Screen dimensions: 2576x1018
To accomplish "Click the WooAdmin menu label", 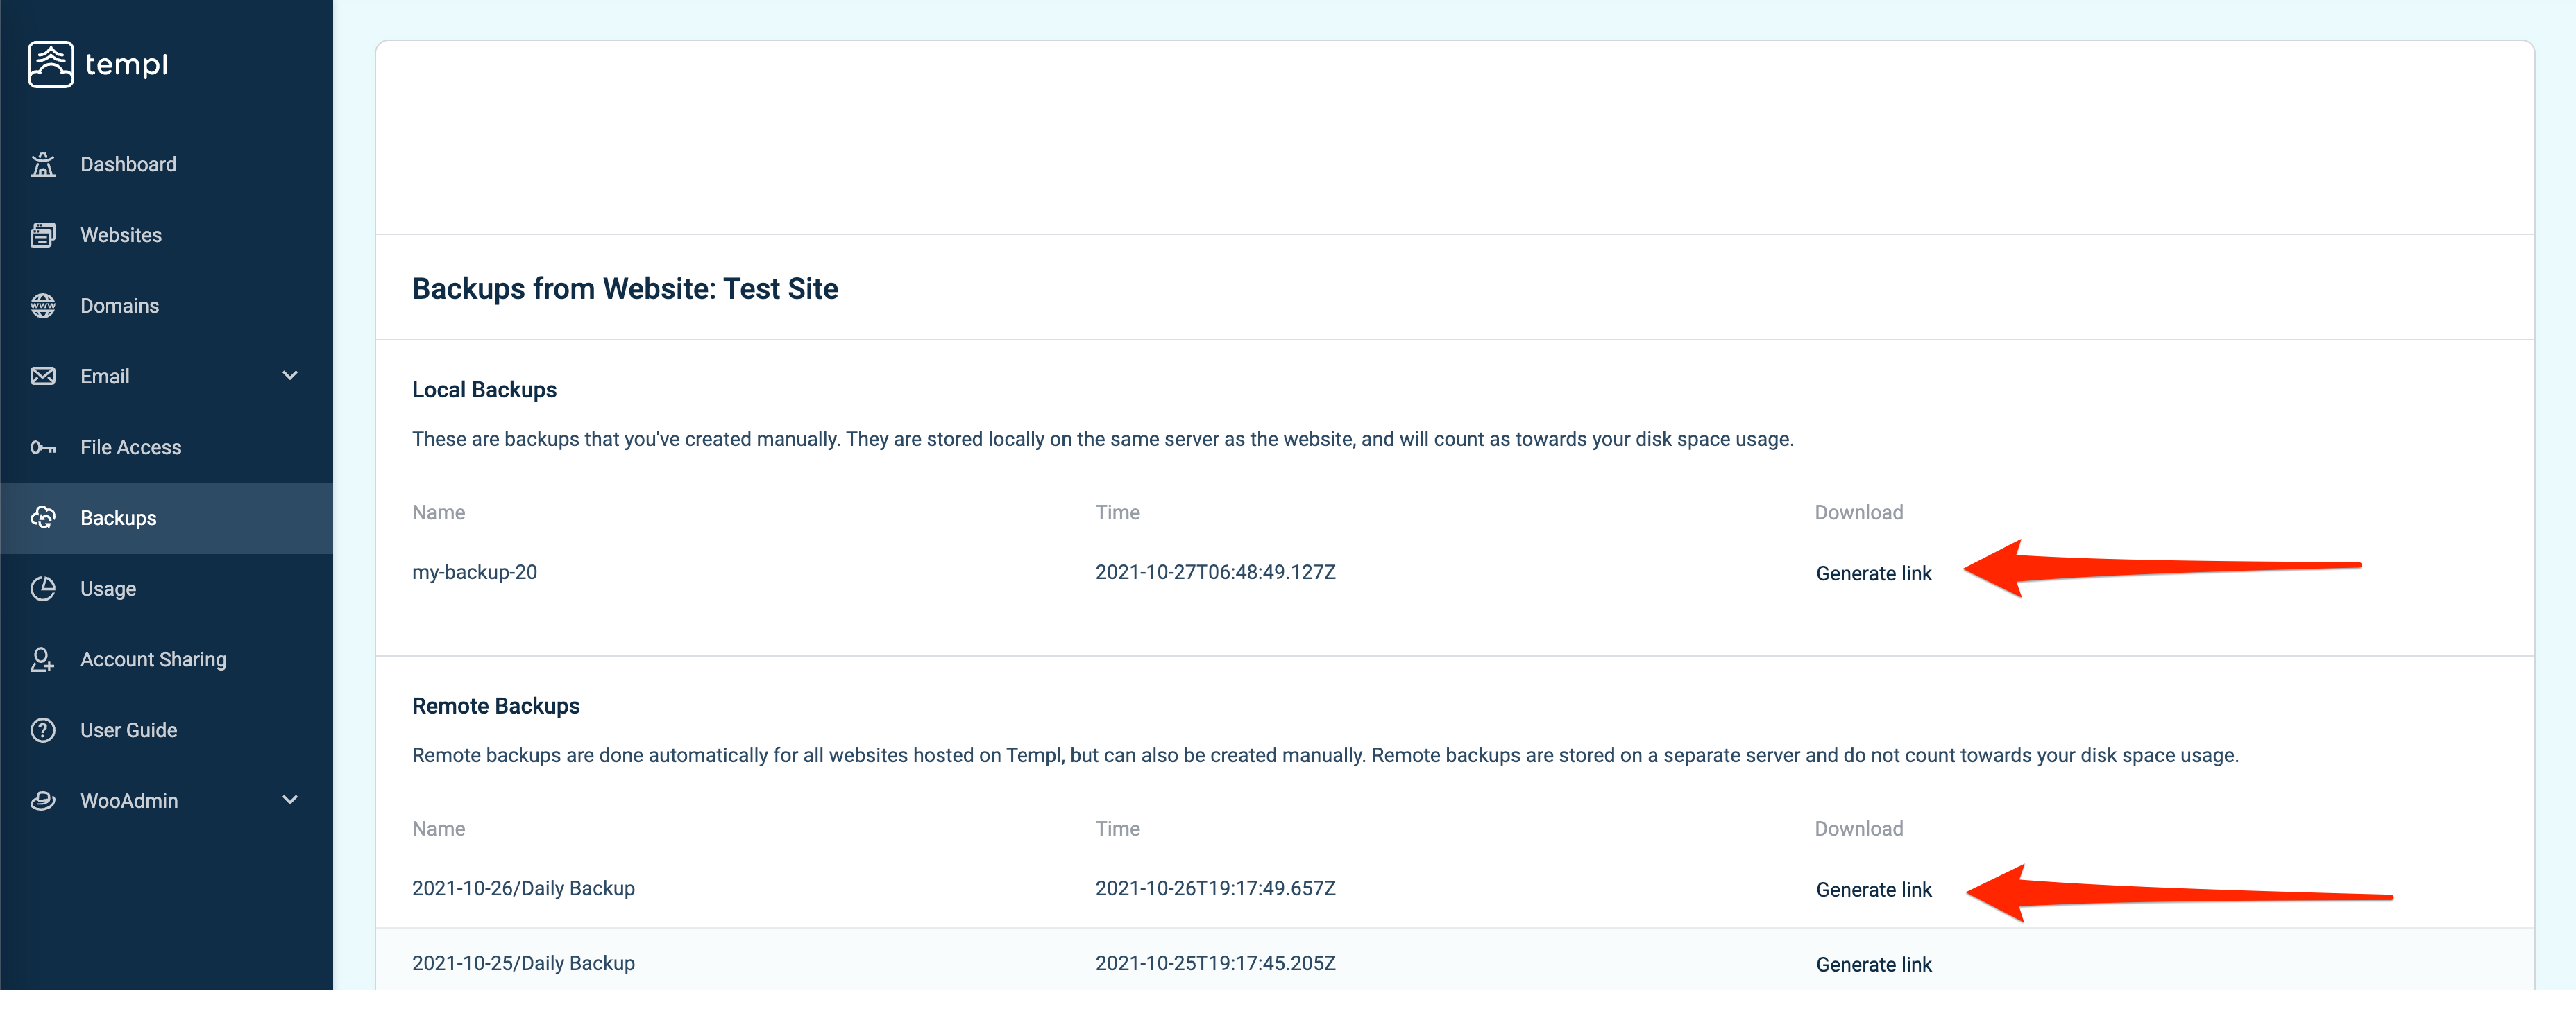I will [129, 801].
